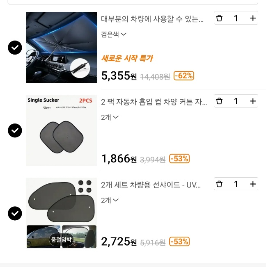
Task: Increase quantity of UV sunshade set
Action: 253,184
